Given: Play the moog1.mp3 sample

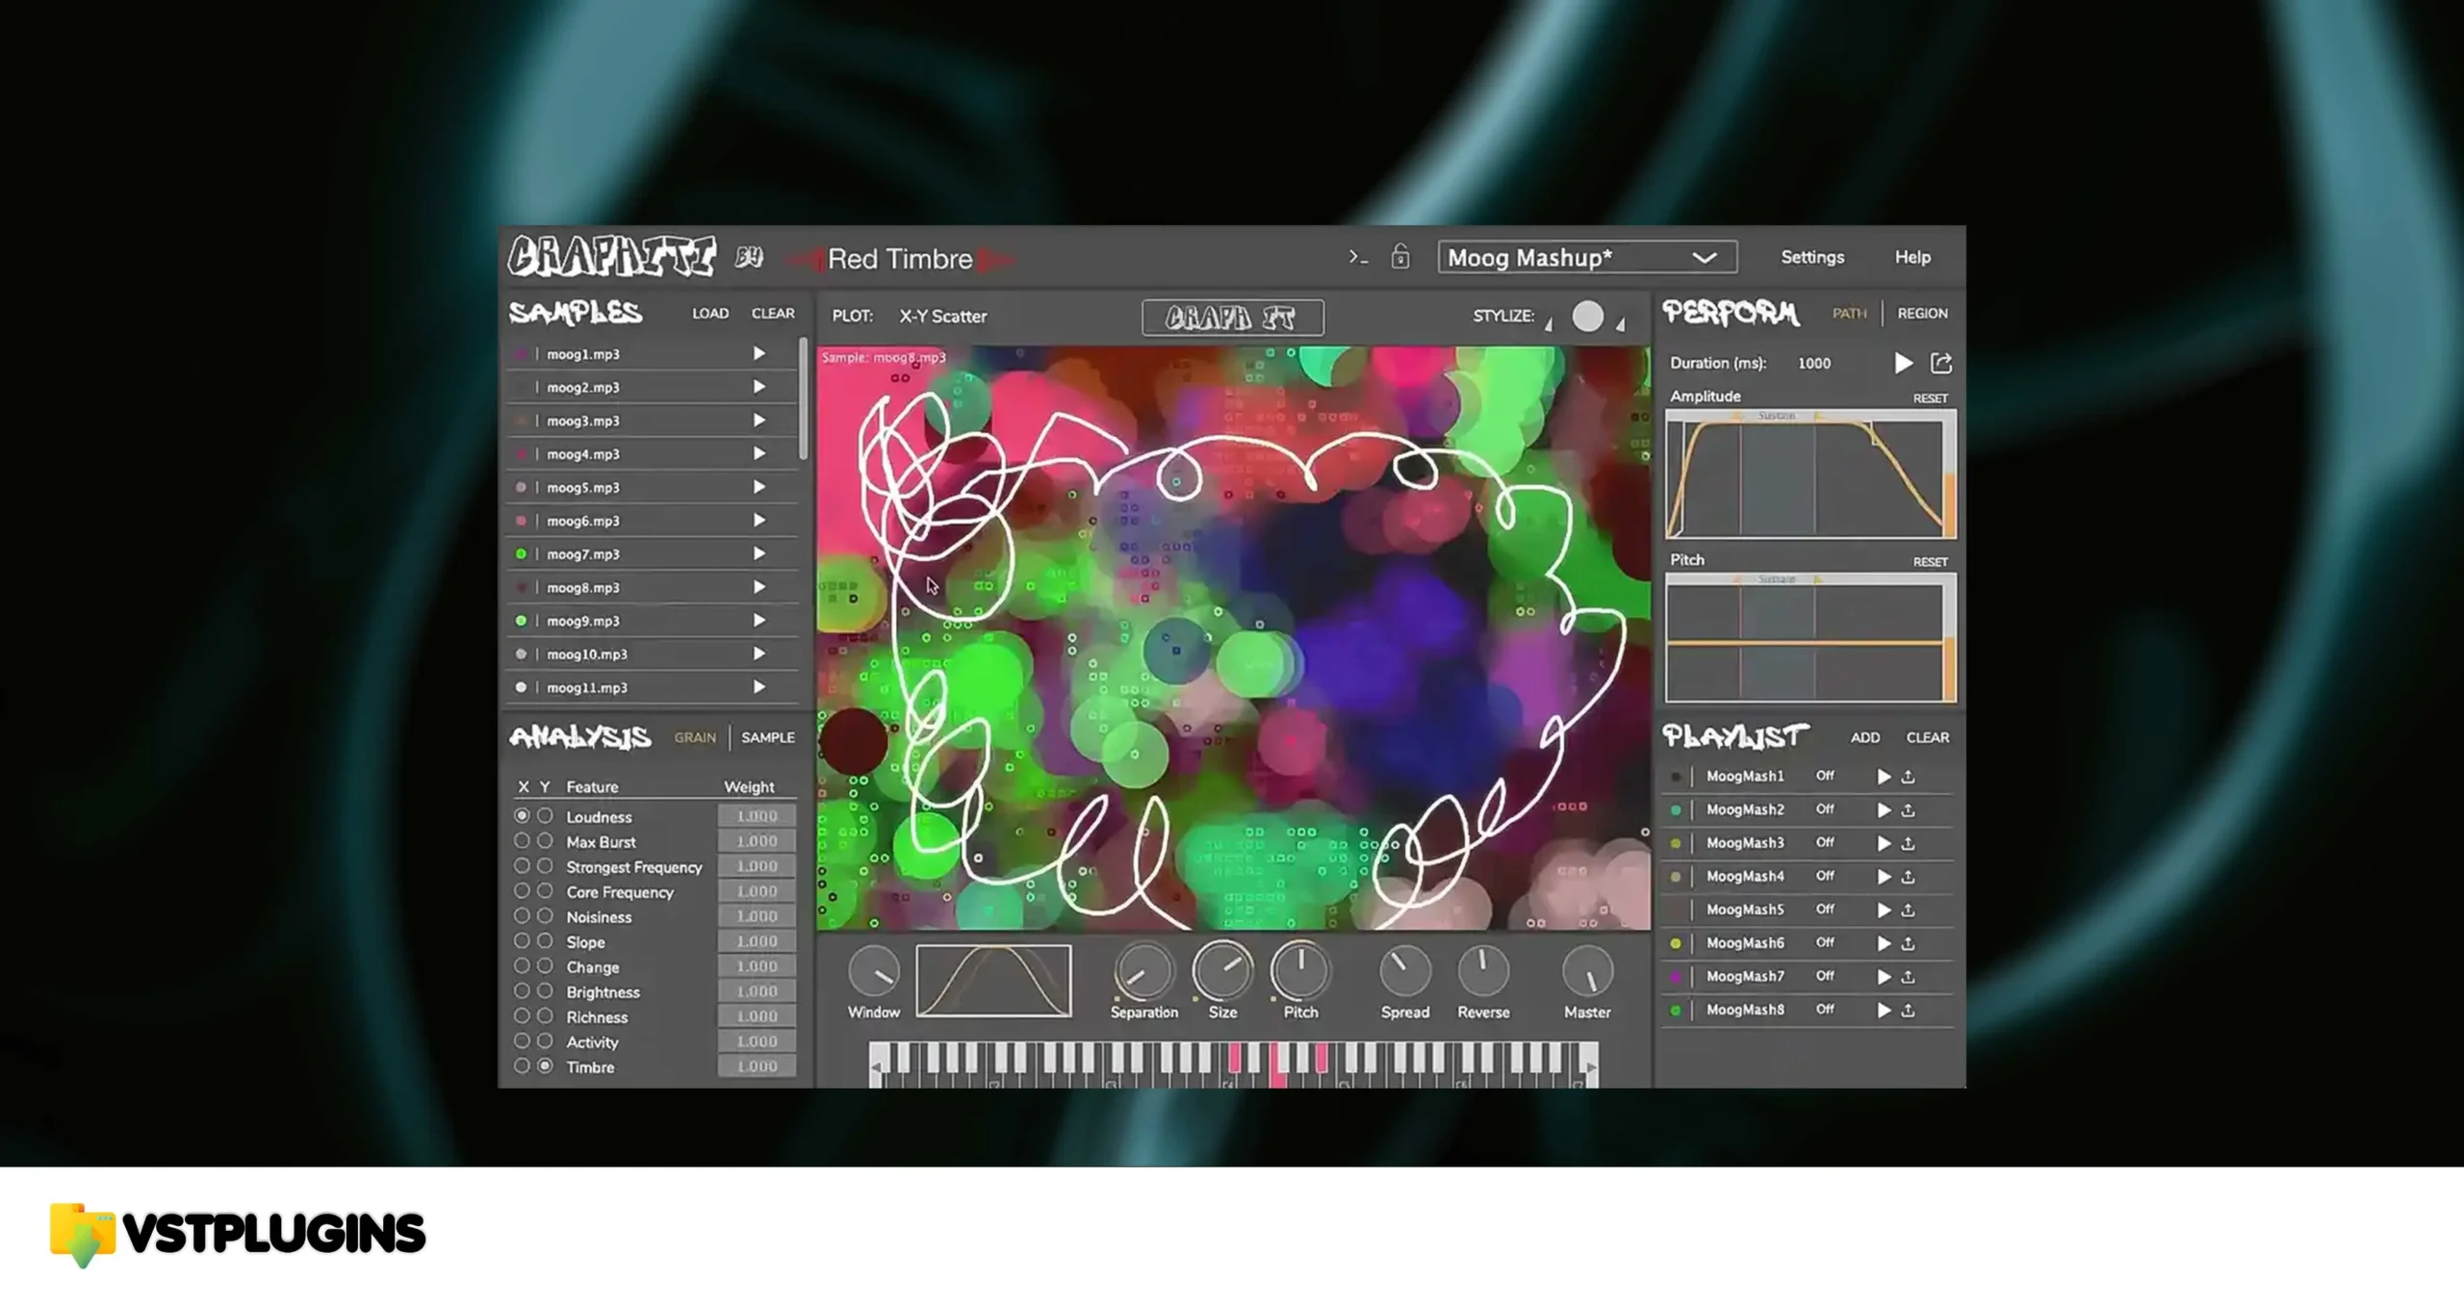Looking at the screenshot, I should pyautogui.click(x=758, y=354).
